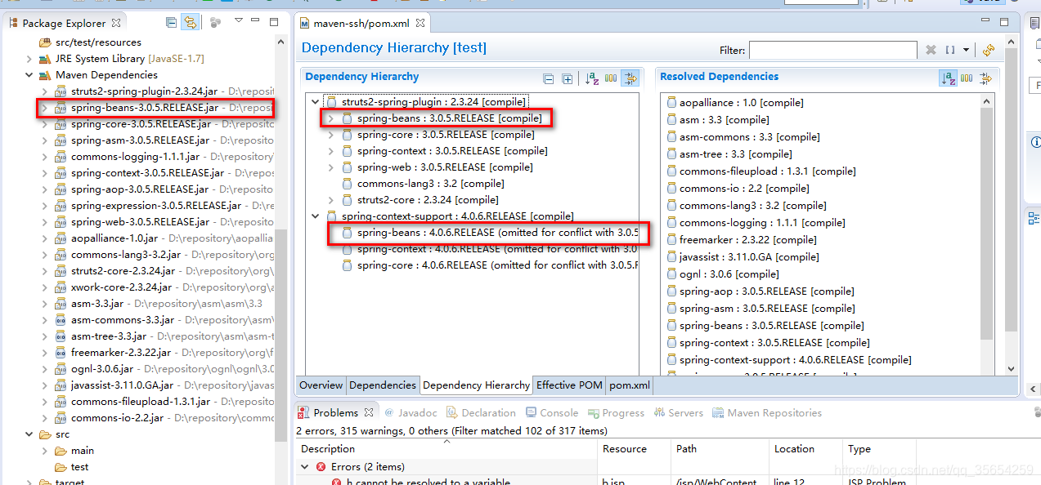Expand struts2-spring-plugin-2.3.24.jar in Package Explorer
This screenshot has height=485, width=1041.
[x=45, y=91]
